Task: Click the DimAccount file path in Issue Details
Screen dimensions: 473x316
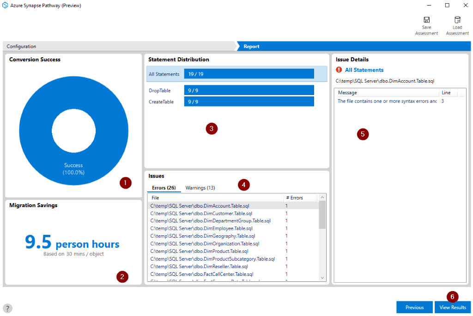Action: click(385, 81)
